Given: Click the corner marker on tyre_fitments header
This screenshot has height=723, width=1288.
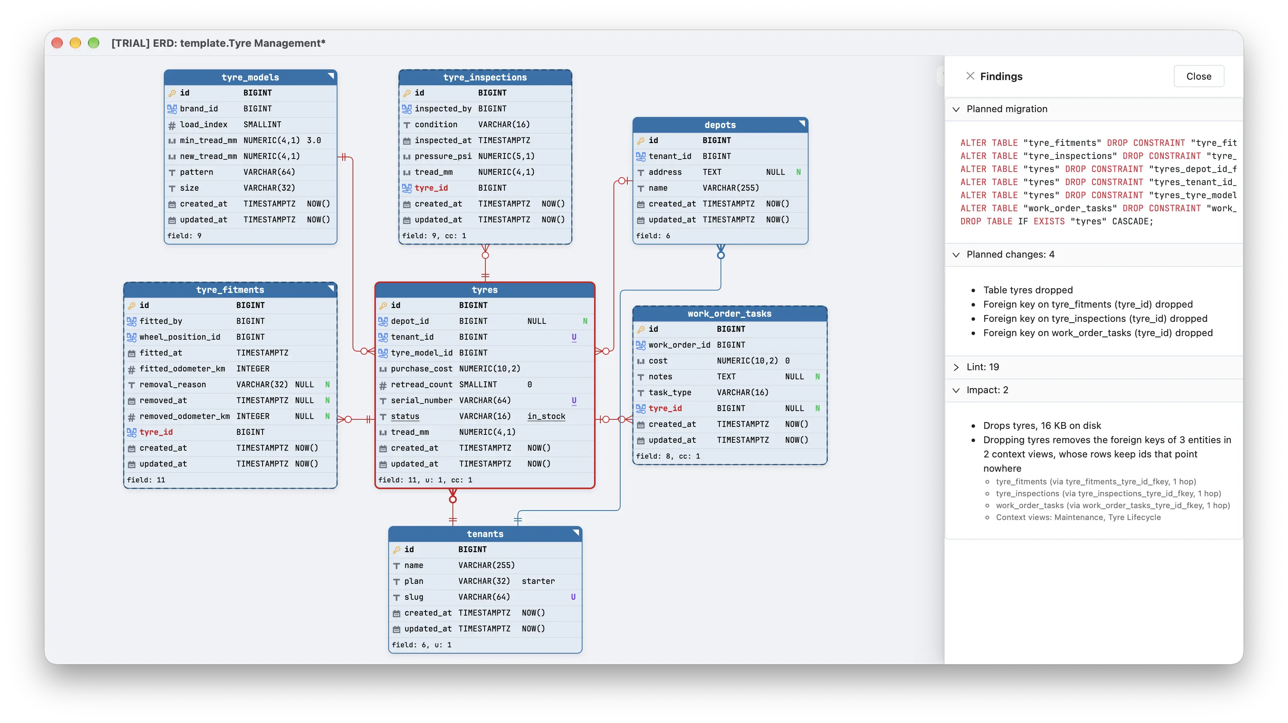Looking at the screenshot, I should pos(330,288).
